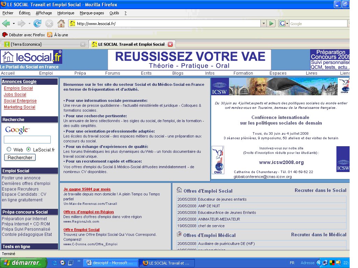The image size is (358, 268).
Task: Click the Préparation par Internet sidebar link
Action: pyautogui.click(x=24, y=218)
